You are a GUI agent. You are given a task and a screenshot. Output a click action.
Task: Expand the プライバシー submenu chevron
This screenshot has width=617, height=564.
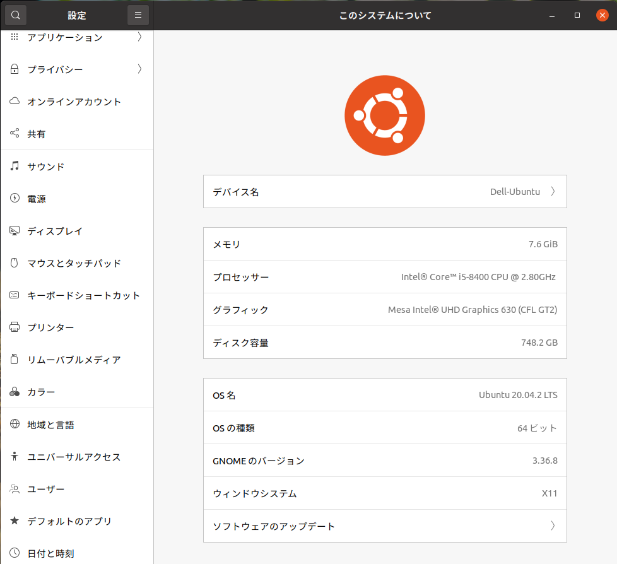point(139,69)
